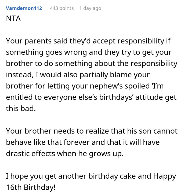Open the Vamdemon112 user profile link
188x195 pixels.
pyautogui.click(x=24, y=8)
